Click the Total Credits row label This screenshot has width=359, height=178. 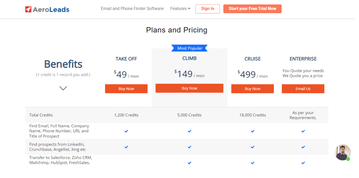[x=41, y=115]
